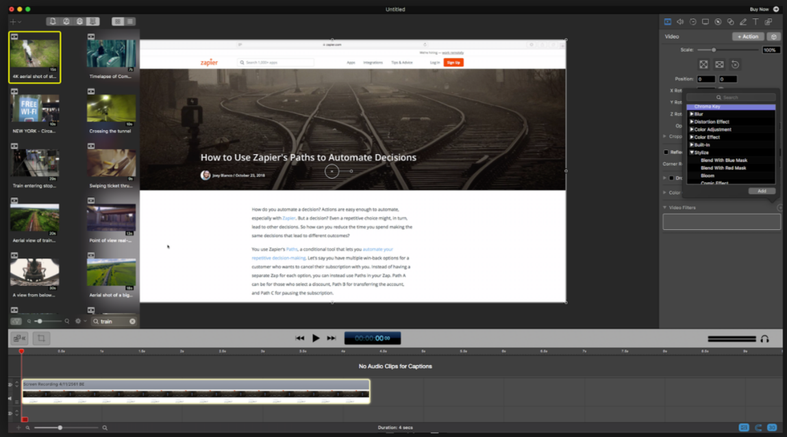The height and width of the screenshot is (437, 787).
Task: Click the rewind button
Action: 299,338
